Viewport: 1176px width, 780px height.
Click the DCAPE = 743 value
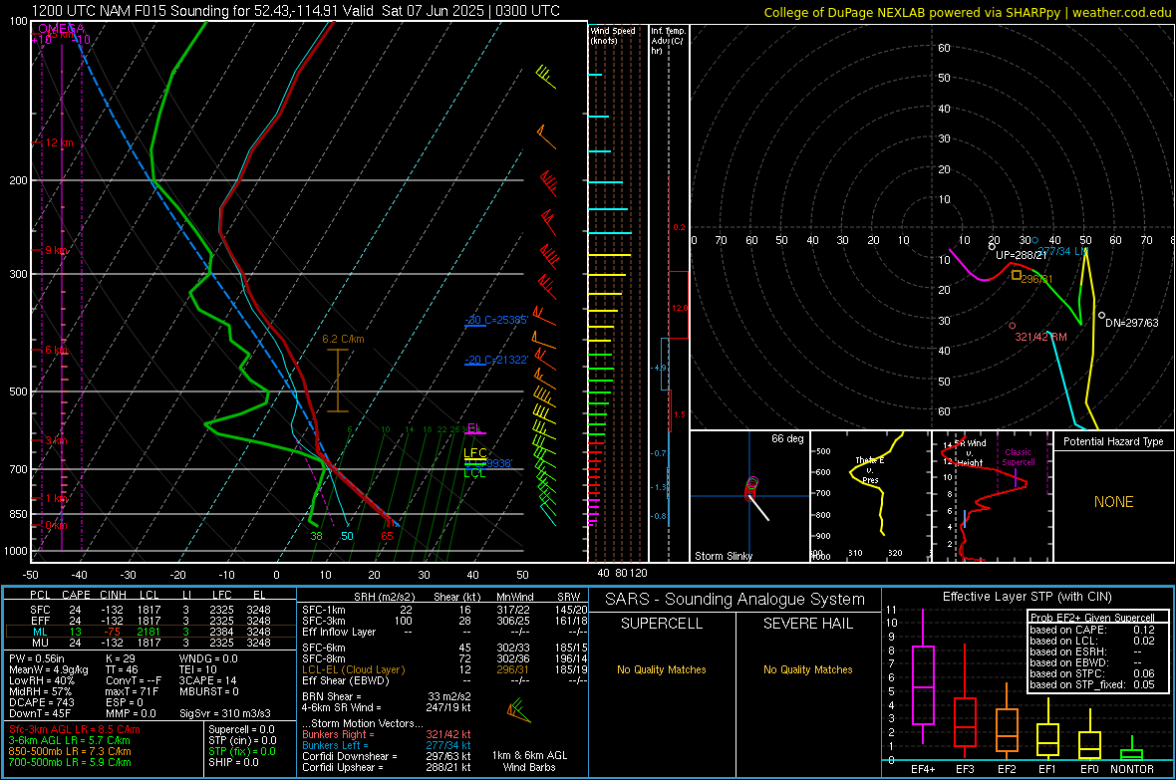(x=41, y=702)
